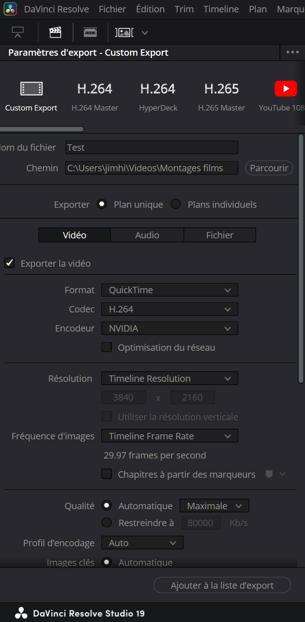Open the Résolution Timeline Resolution dropdown
Viewport: 305px width, 622px height.
pyautogui.click(x=170, y=379)
